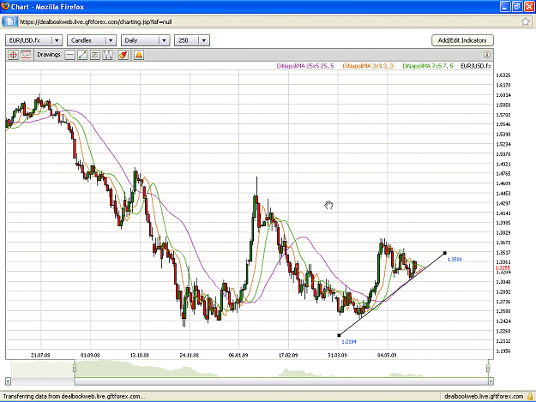Select the trend line drawing tool

82,55
